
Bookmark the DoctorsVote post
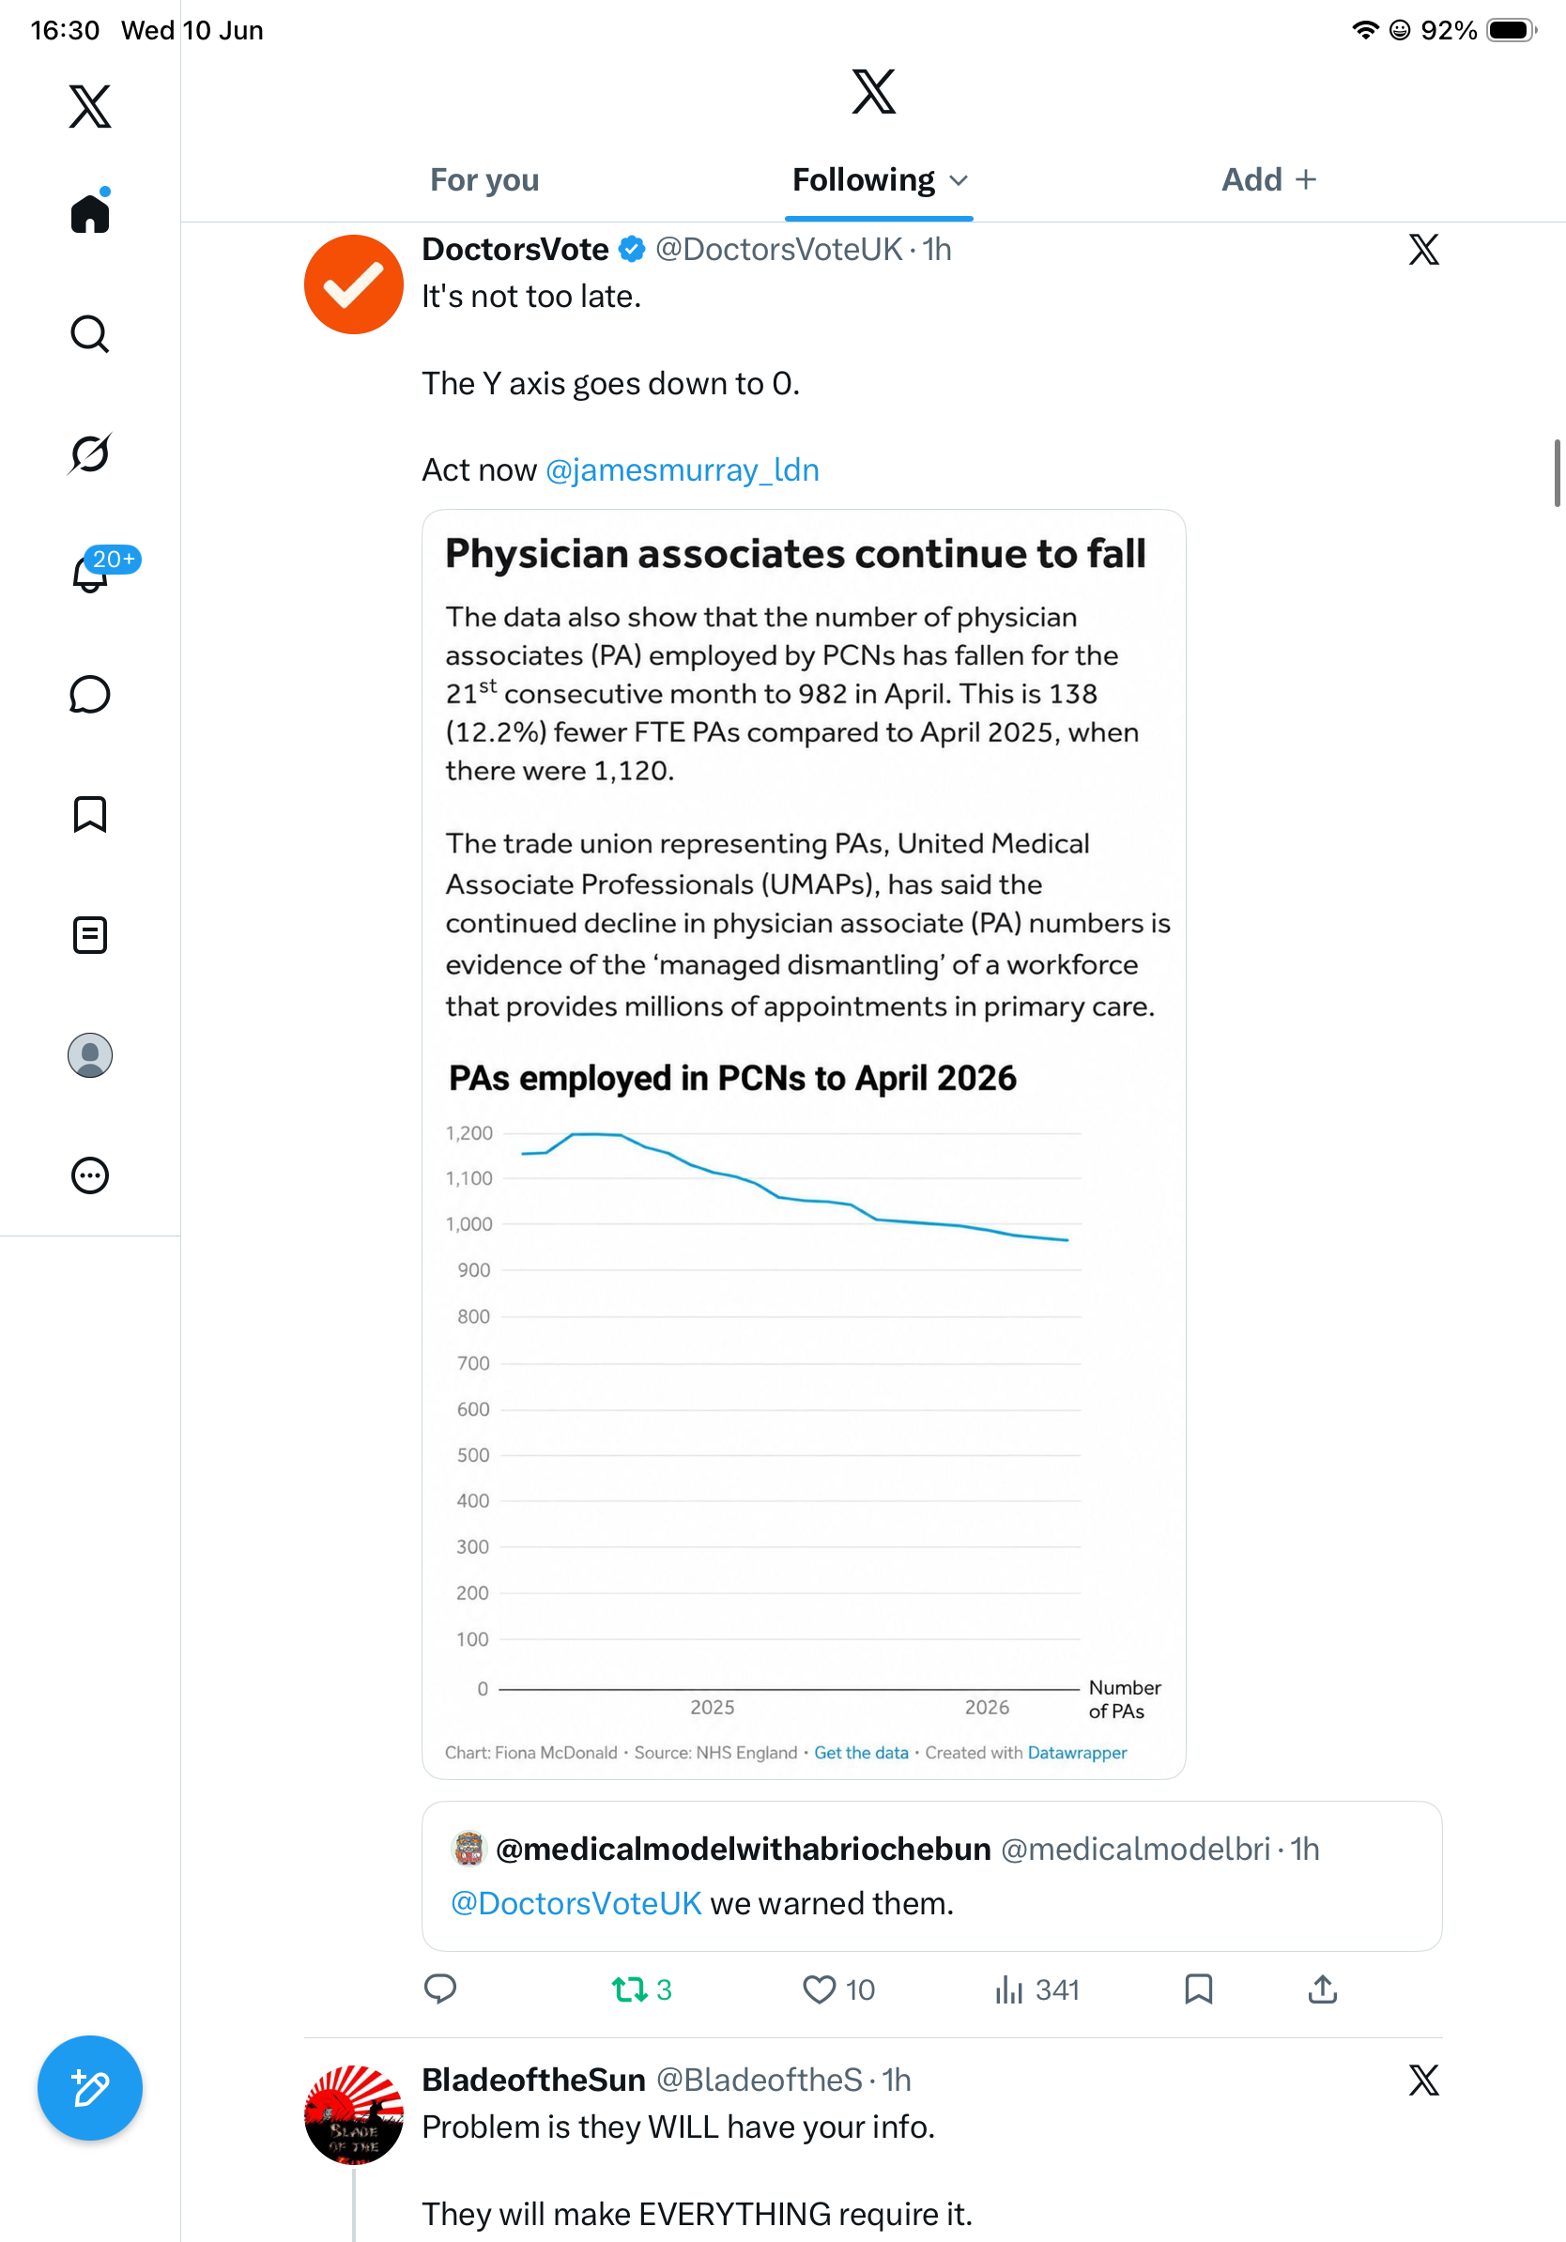click(1198, 1989)
